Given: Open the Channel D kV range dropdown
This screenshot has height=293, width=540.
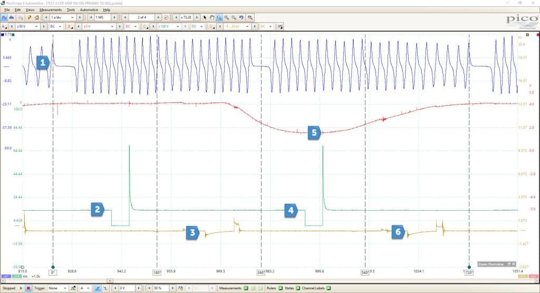Looking at the screenshot, I should (x=237, y=26).
